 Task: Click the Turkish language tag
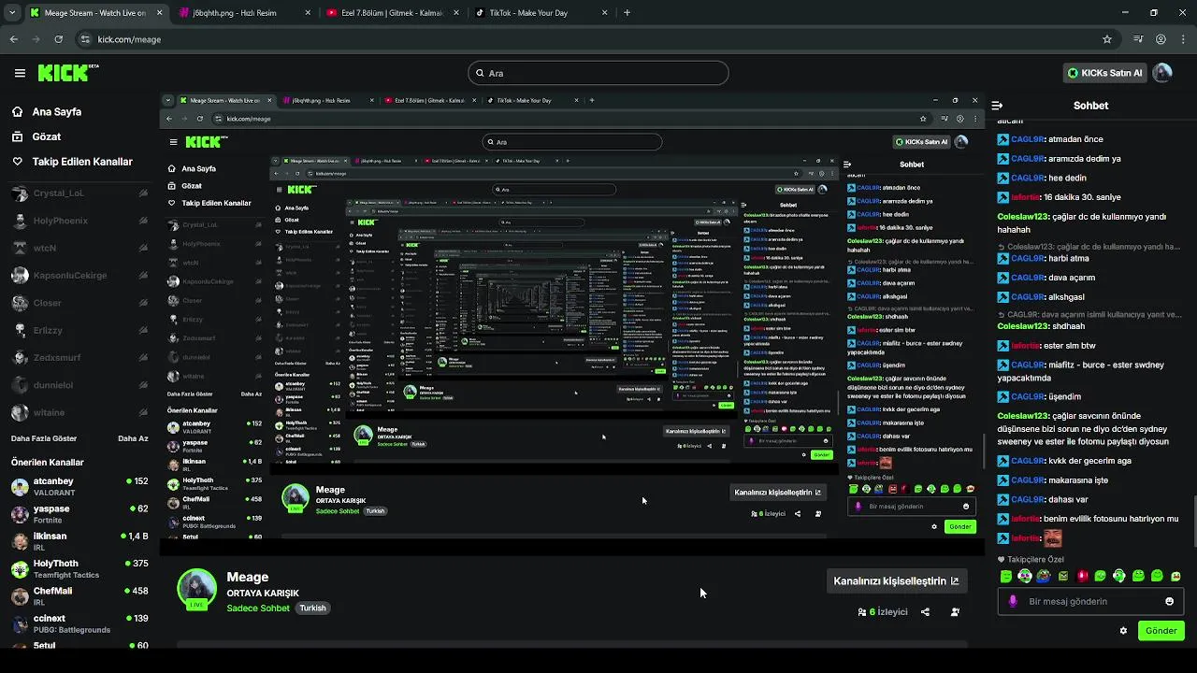[x=312, y=608]
